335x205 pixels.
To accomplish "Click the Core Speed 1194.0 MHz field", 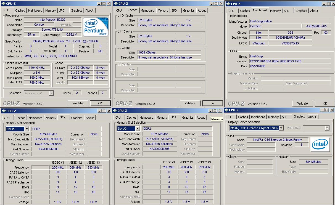I will click(x=36, y=68).
